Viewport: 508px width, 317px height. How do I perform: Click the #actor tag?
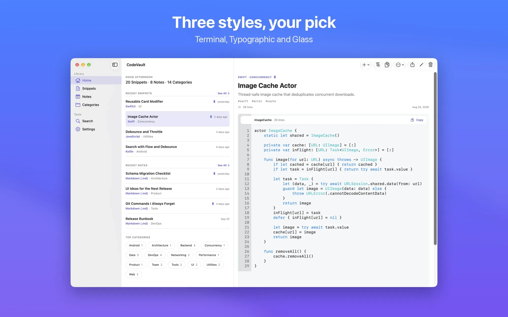[x=257, y=101]
